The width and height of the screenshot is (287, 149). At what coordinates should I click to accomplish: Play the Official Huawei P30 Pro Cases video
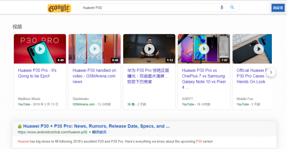(259, 49)
